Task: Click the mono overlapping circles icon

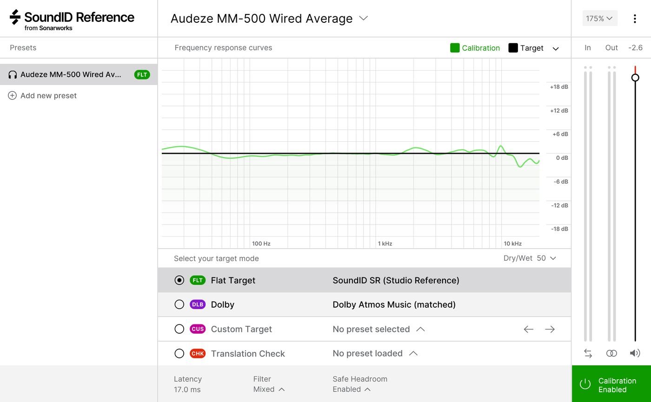Action: [611, 353]
